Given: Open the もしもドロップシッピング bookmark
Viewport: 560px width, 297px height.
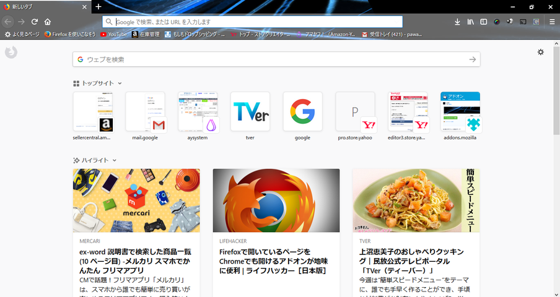Looking at the screenshot, I should click(x=195, y=35).
